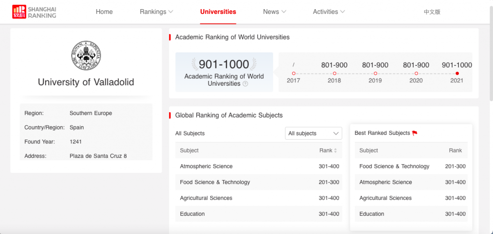The width and height of the screenshot is (493, 234).
Task: Expand the News menu
Action: [x=274, y=12]
